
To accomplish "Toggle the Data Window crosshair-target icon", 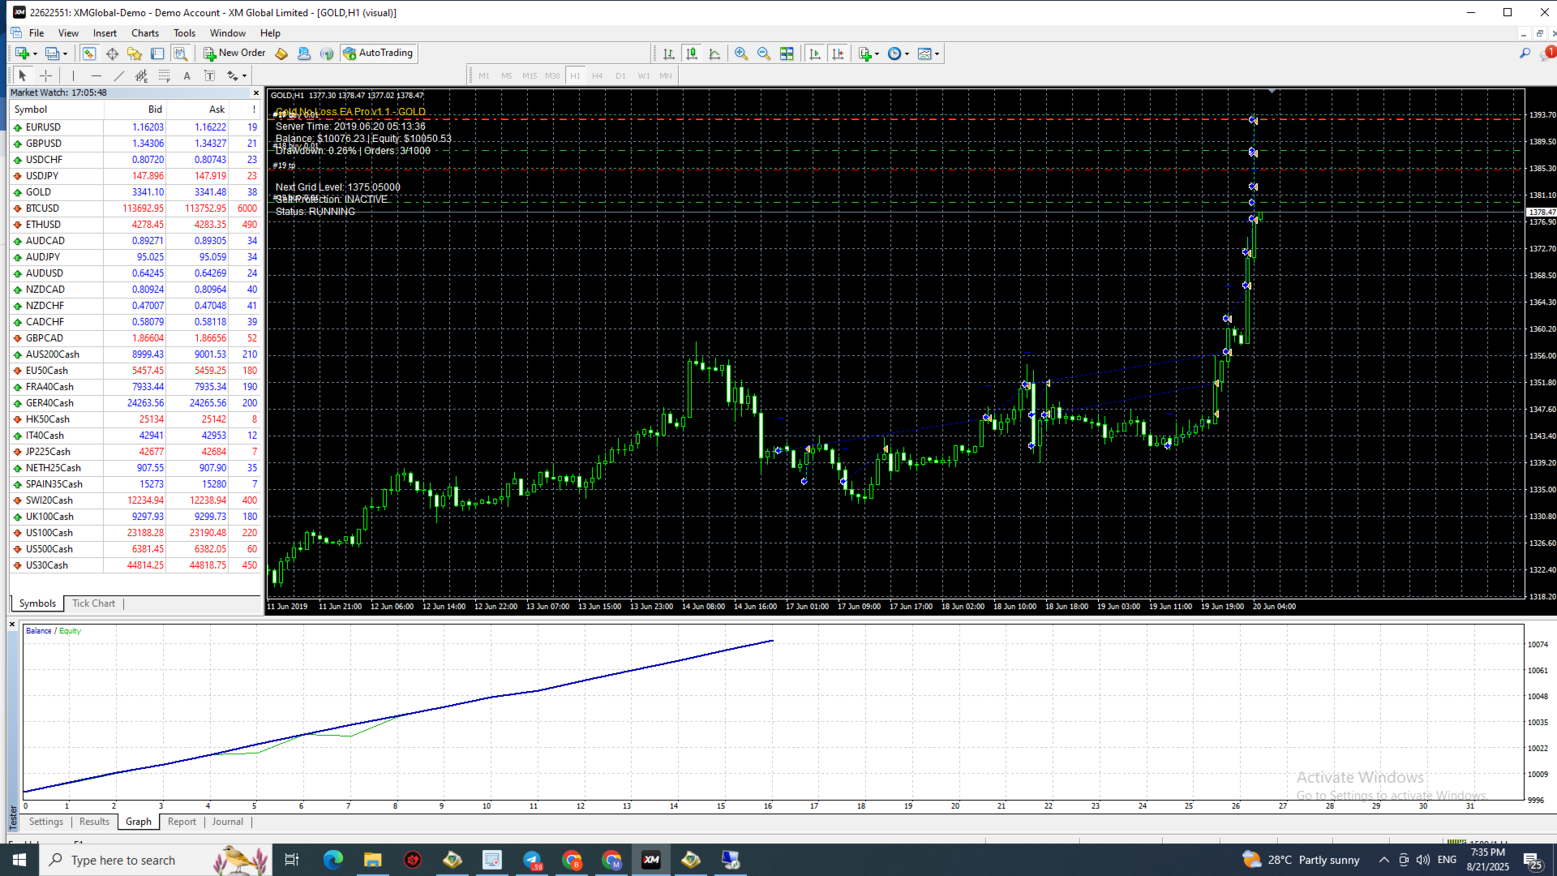I will point(112,54).
